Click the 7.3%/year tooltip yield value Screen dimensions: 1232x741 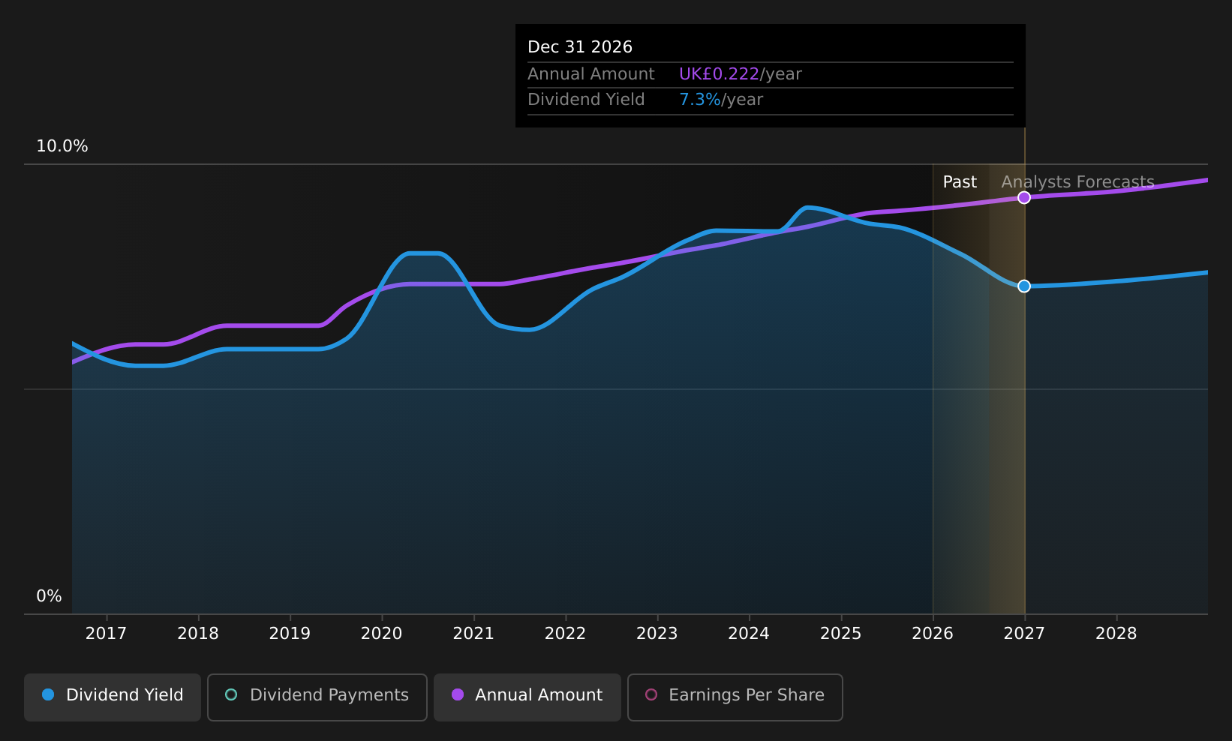(721, 100)
